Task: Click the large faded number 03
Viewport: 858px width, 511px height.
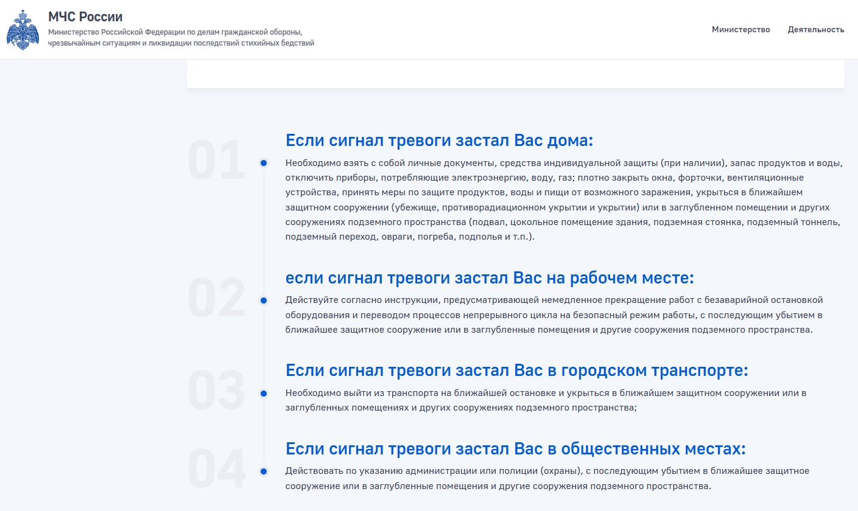Action: (x=216, y=392)
